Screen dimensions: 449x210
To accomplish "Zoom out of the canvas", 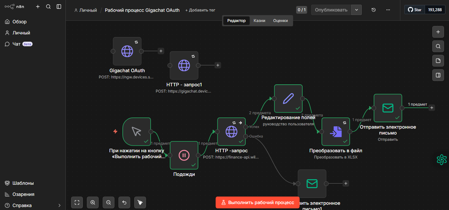I will (x=109, y=202).
